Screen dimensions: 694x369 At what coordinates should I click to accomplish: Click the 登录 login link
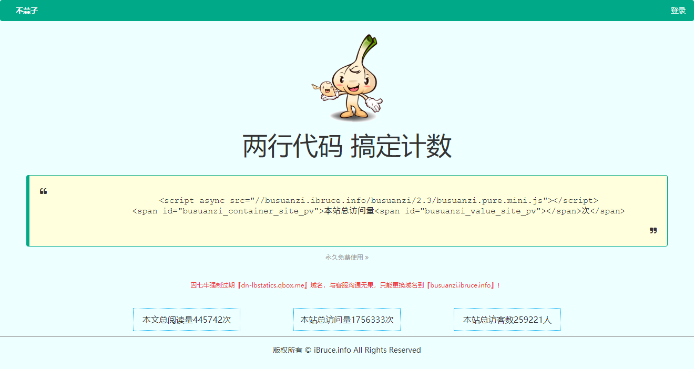click(x=678, y=11)
